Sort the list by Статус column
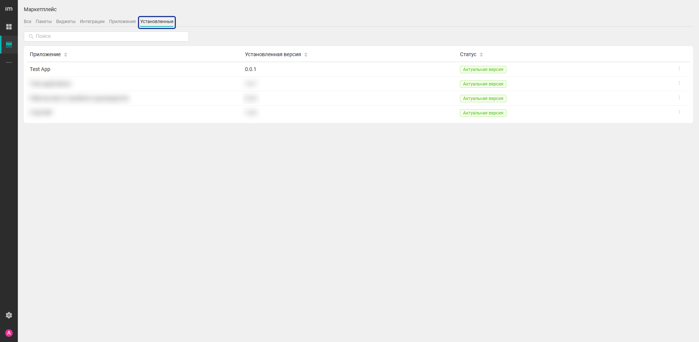This screenshot has height=342, width=699. 481,55
